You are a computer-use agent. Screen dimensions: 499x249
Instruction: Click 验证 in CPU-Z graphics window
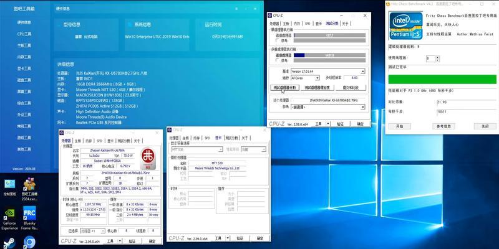[x=240, y=238]
